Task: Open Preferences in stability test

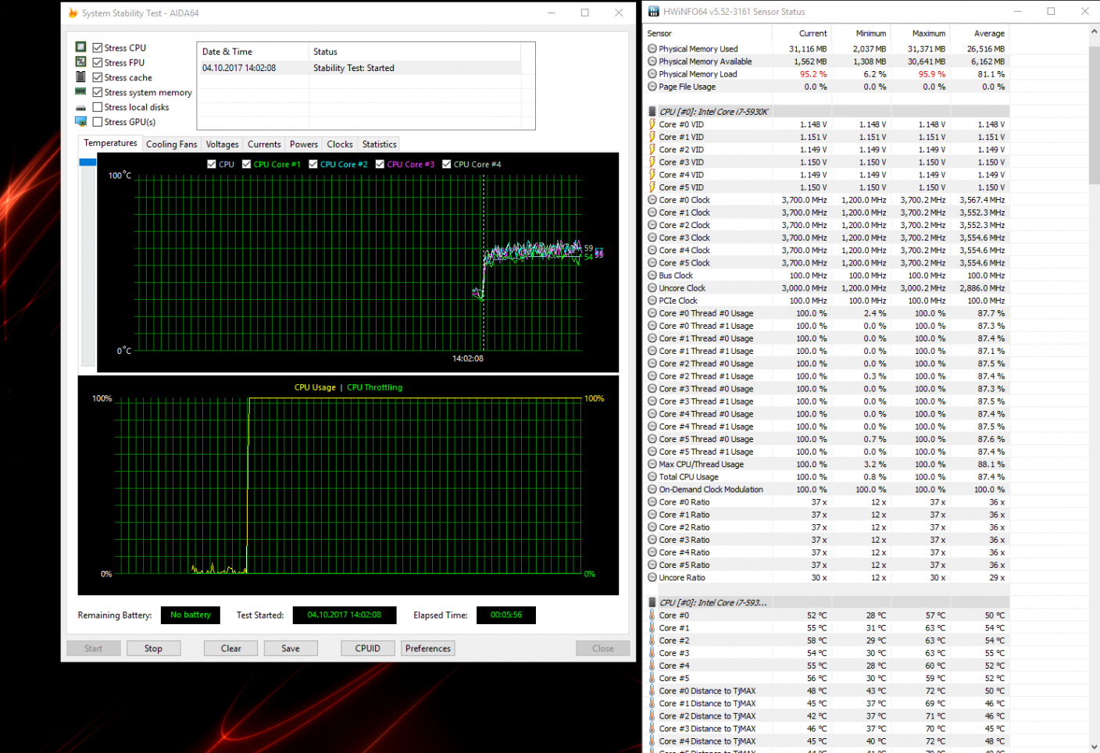Action: (428, 648)
